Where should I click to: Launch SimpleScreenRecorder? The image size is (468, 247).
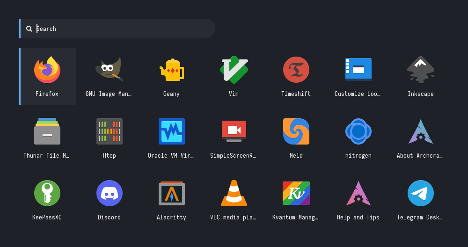[234, 132]
